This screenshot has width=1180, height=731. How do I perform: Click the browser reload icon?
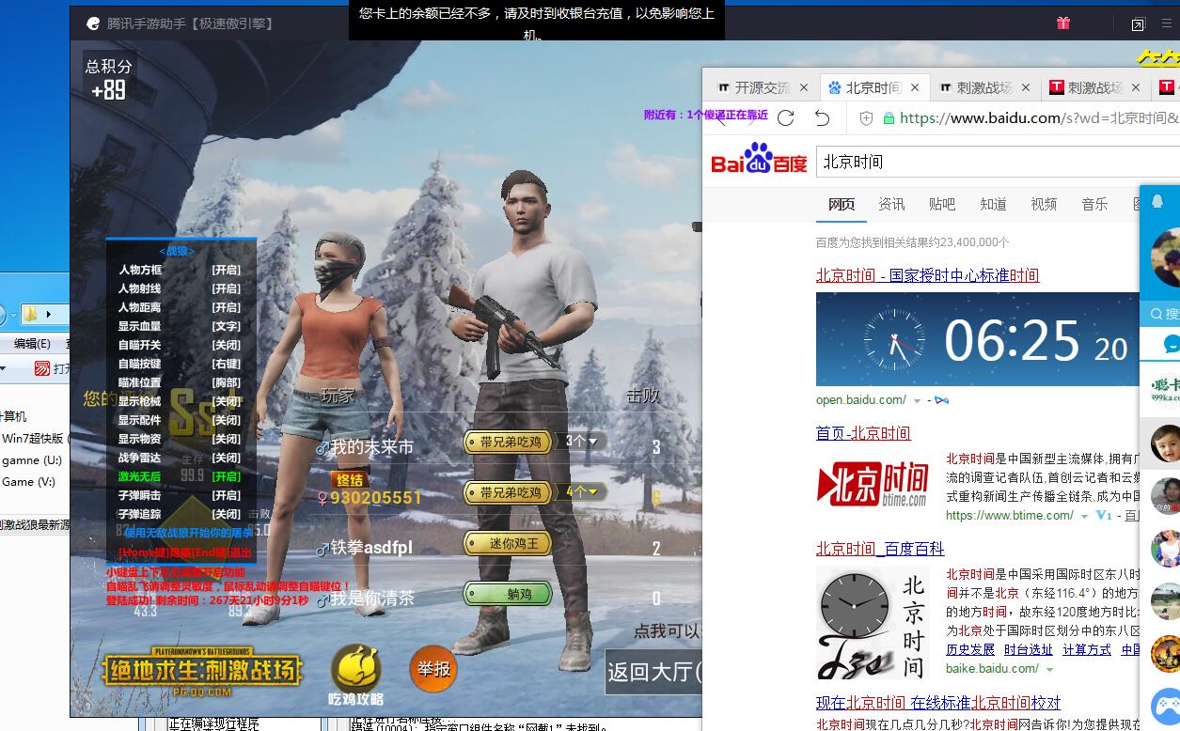click(786, 117)
